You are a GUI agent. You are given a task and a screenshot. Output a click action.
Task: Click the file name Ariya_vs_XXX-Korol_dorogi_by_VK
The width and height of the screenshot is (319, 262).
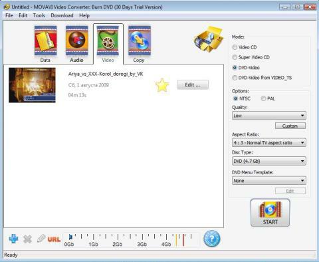coord(106,74)
